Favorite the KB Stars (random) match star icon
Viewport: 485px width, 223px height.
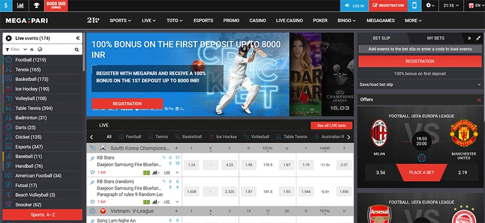92,201
